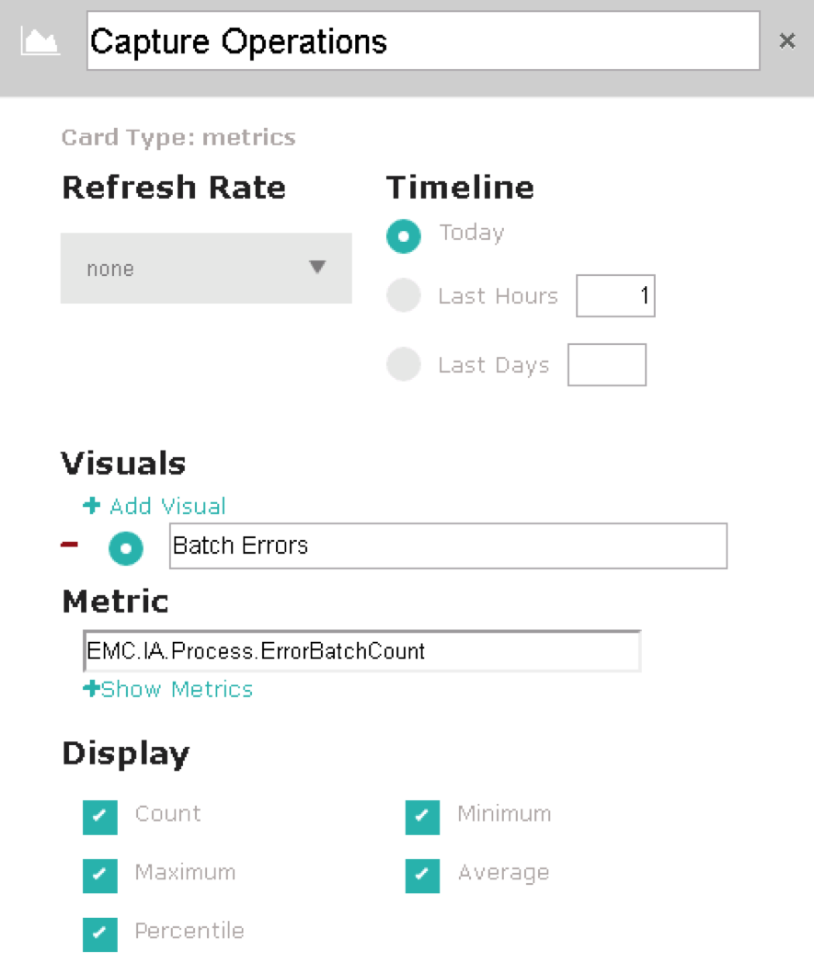Click the area chart card icon
Viewport: 814px width, 964px height.
click(x=40, y=41)
